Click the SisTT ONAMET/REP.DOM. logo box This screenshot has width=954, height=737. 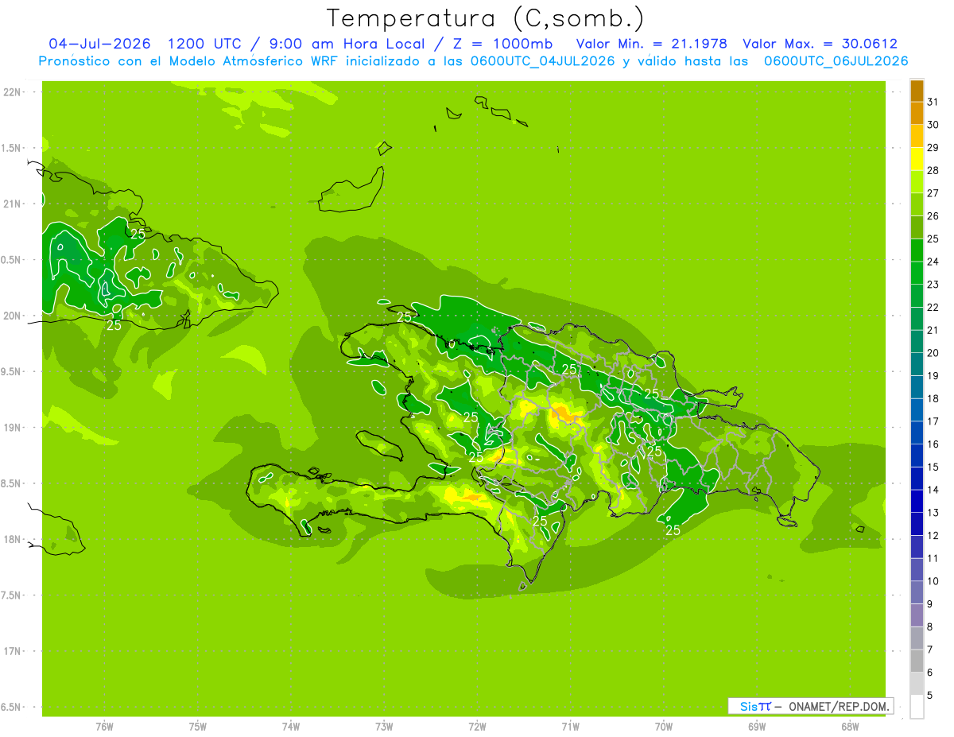[810, 706]
